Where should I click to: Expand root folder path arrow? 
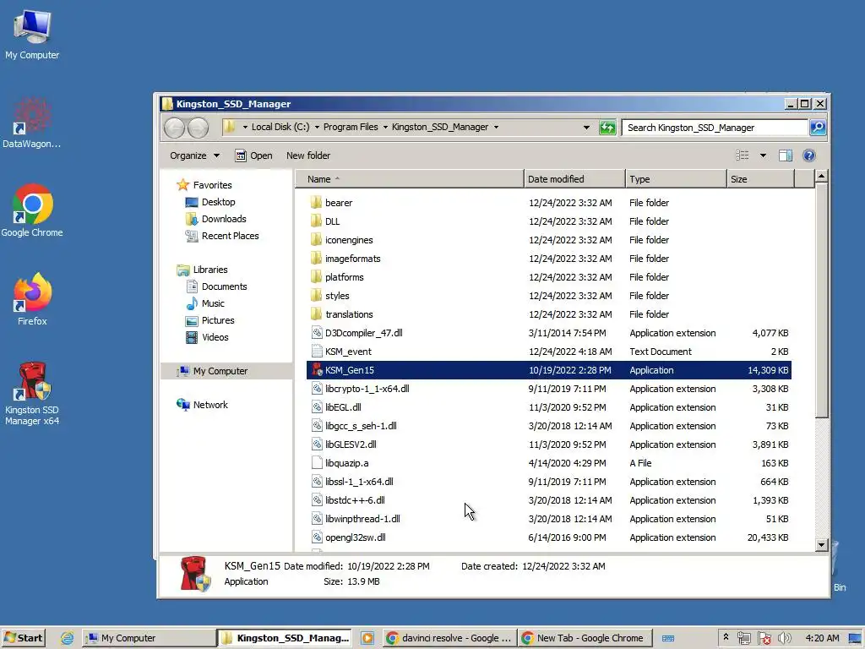pos(245,127)
